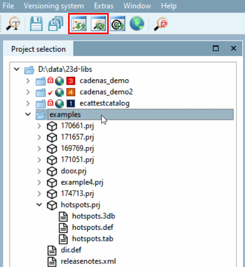Expand the 171657.prj project node
Viewport: 245px width, 267px height.
(39, 137)
